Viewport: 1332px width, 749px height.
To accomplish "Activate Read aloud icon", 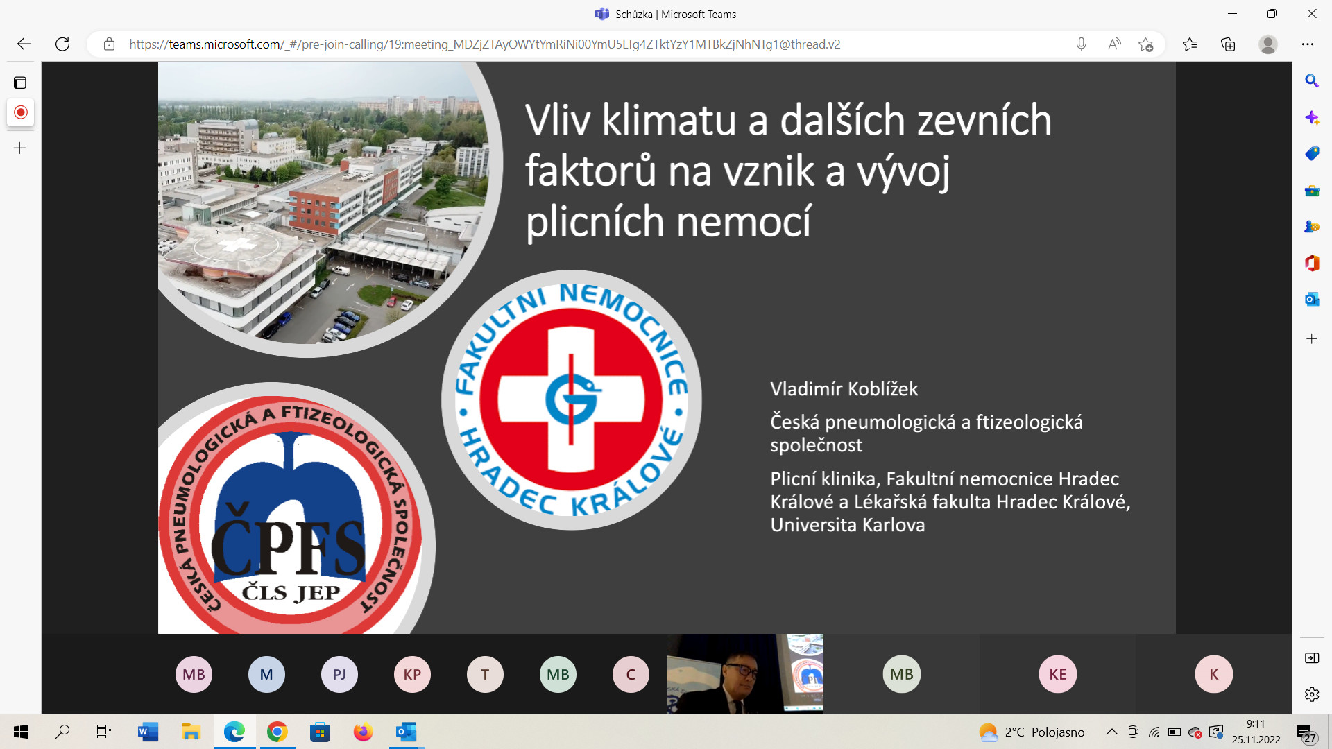I will (1114, 44).
